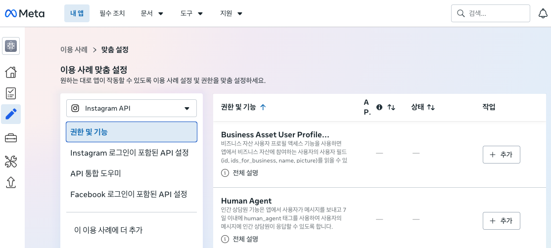
Task: Click the Meta logo
Action: (x=25, y=13)
